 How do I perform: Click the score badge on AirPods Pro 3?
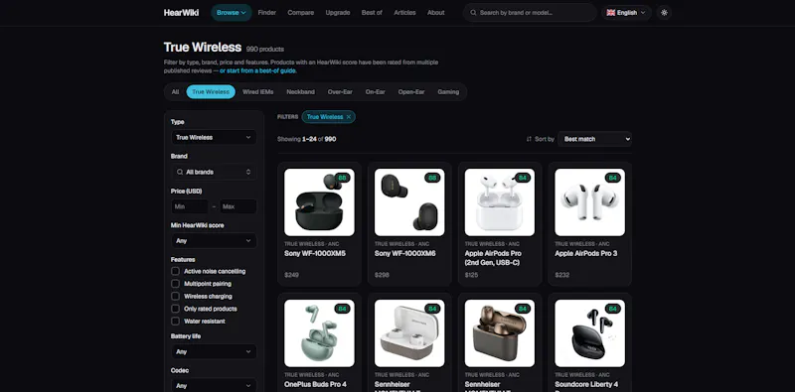coord(612,178)
